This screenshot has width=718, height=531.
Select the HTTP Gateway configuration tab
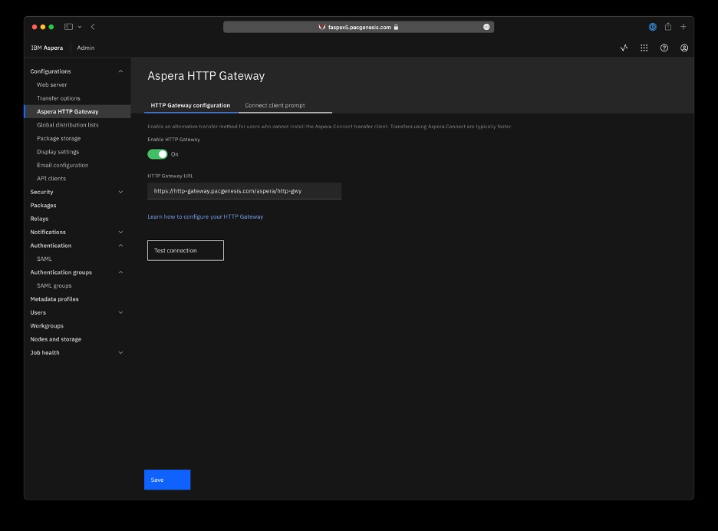(x=190, y=105)
